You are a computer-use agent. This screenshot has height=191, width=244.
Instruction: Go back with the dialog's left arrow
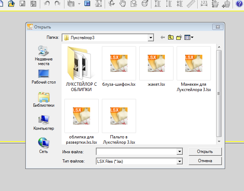(163, 37)
